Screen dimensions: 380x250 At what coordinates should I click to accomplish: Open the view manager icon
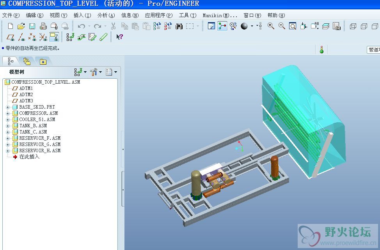coord(337,26)
